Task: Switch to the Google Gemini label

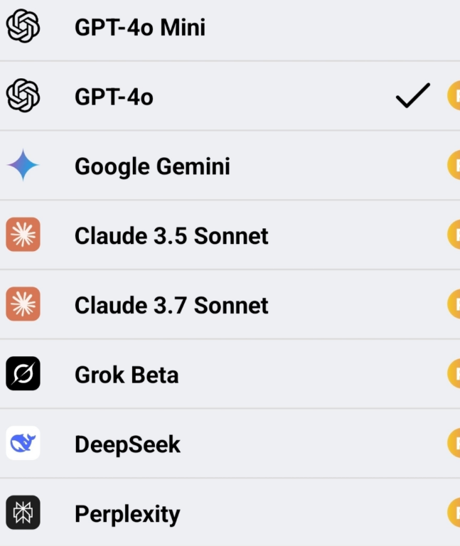Action: pos(152,166)
